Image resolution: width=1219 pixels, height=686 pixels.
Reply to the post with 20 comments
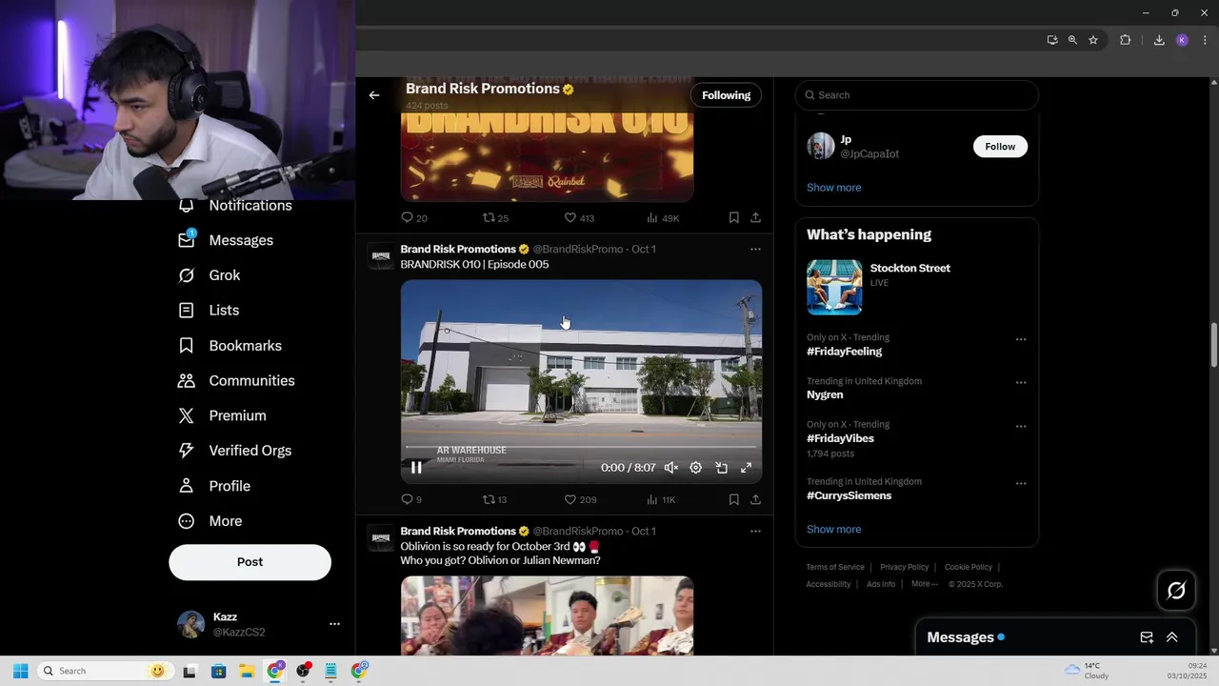pyautogui.click(x=413, y=218)
